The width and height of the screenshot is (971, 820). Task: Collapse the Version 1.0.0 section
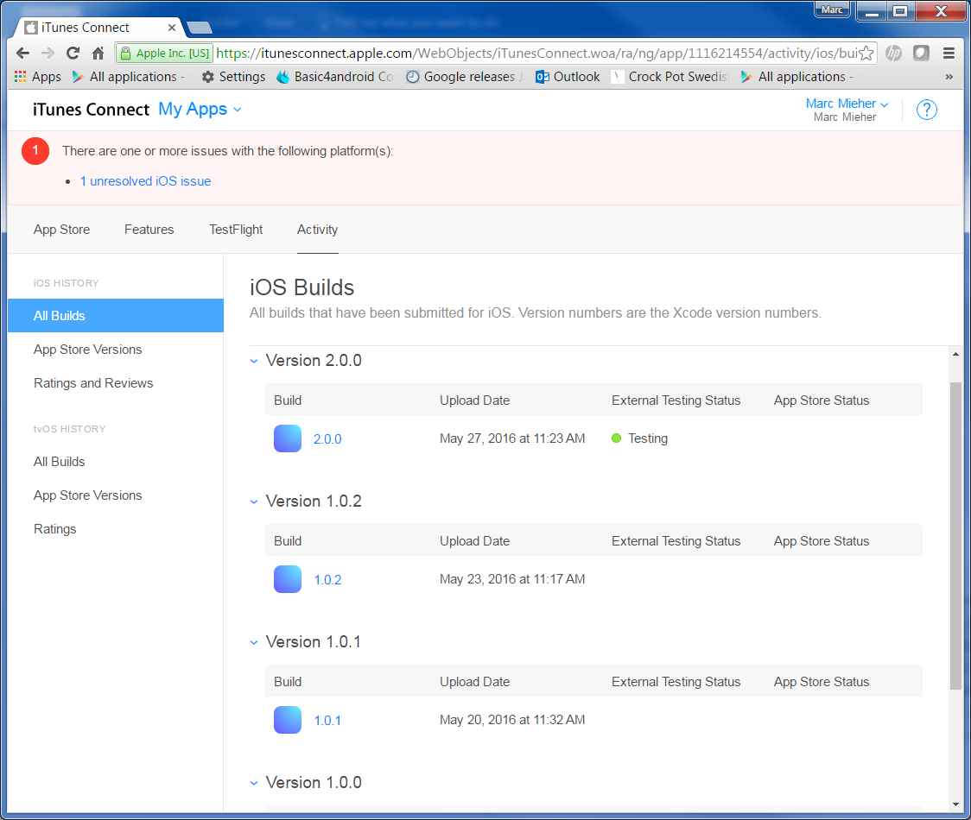click(x=254, y=783)
